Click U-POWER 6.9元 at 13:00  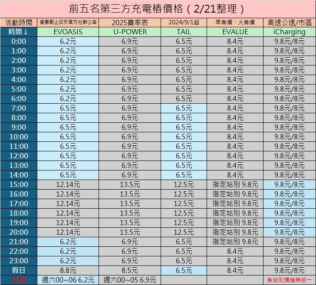pos(130,165)
